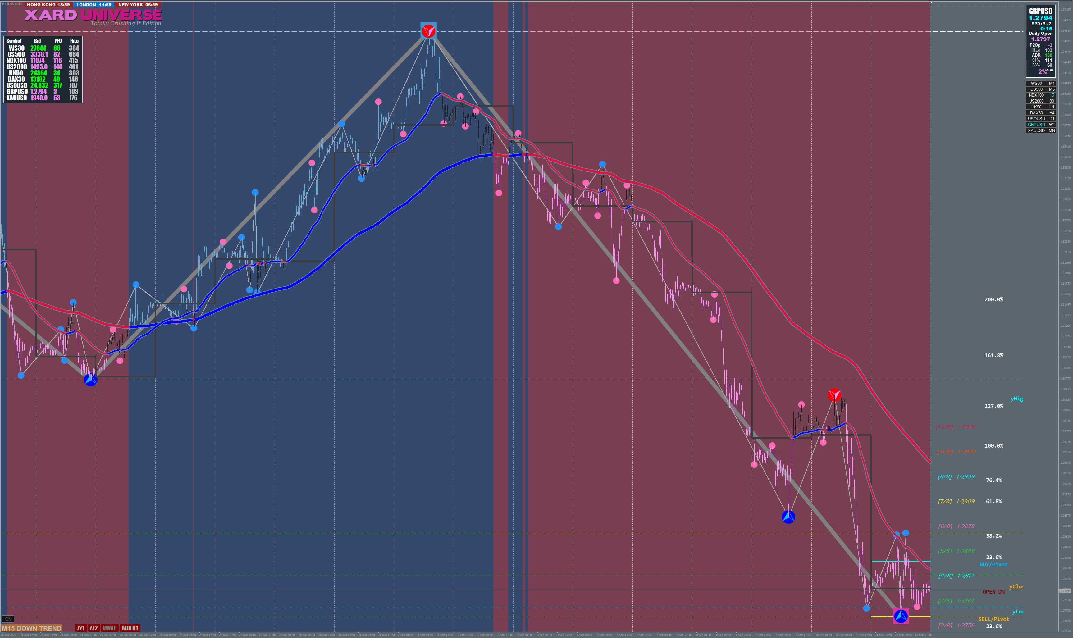This screenshot has height=638, width=1073.
Task: Toggle the VWAP indicator button
Action: pos(110,628)
